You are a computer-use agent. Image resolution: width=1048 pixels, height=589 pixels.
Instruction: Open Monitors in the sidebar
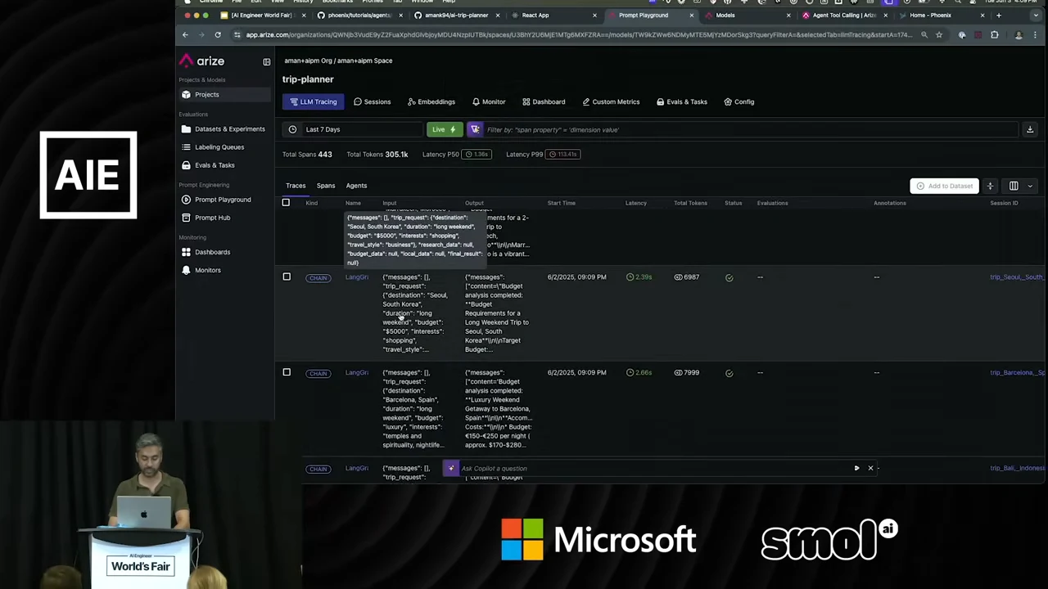click(x=225, y=270)
